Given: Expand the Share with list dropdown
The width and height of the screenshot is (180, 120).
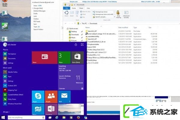Looking at the screenshot, I should (114, 17).
